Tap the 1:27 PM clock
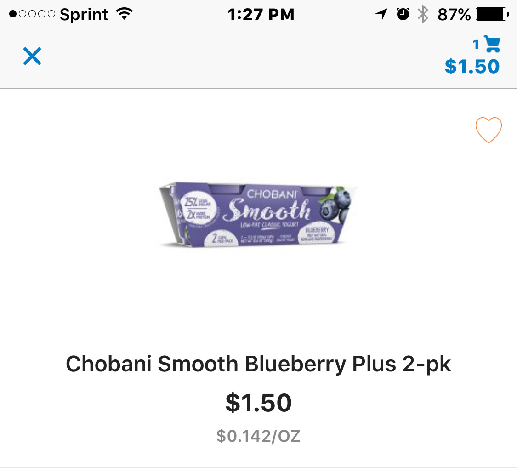The image size is (517, 473). click(x=261, y=15)
